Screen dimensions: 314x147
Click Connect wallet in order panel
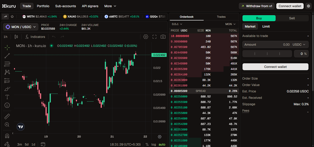pyautogui.click(x=275, y=67)
